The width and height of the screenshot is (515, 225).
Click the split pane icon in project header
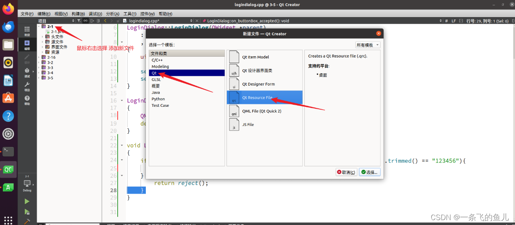(92, 20)
